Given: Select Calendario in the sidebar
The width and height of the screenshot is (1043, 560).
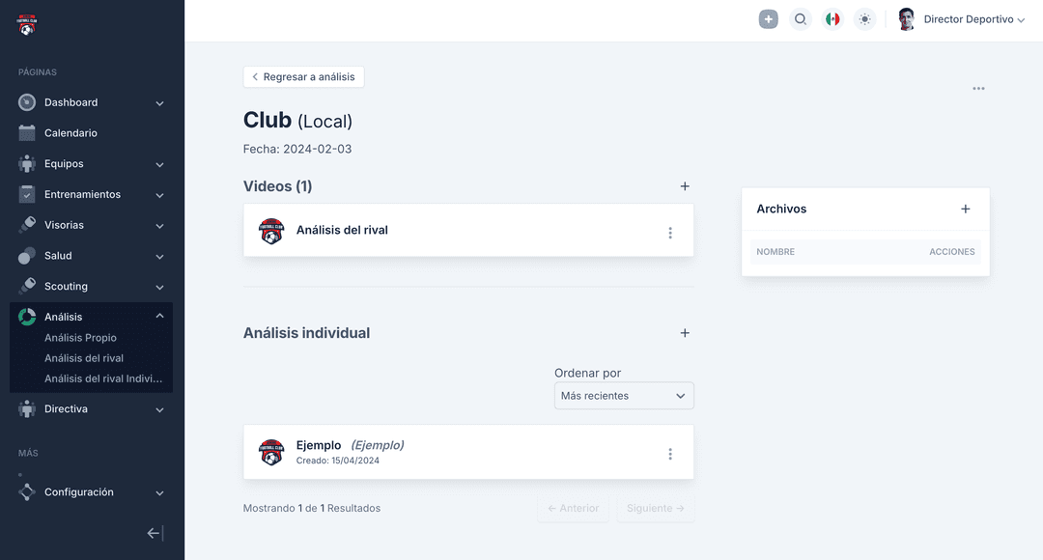Looking at the screenshot, I should click(x=70, y=133).
